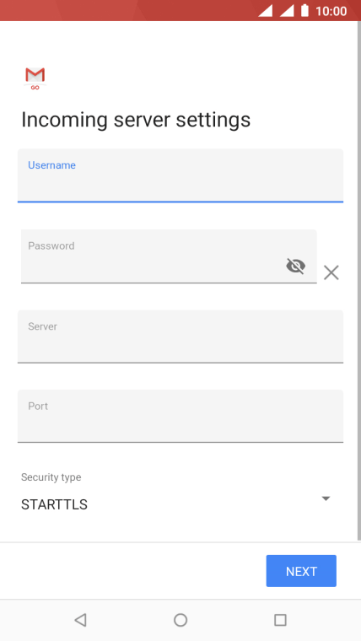Toggle password visibility eye icon
The image size is (361, 641).
pyautogui.click(x=295, y=267)
